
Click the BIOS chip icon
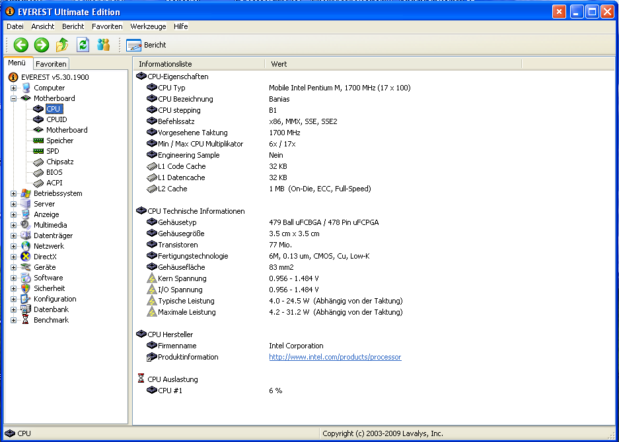38,173
